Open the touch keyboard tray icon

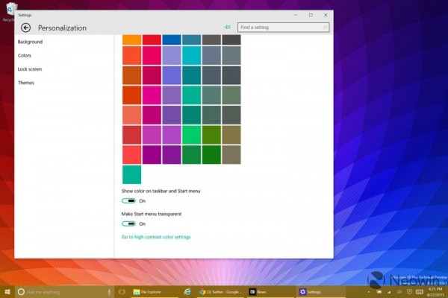[420, 292]
